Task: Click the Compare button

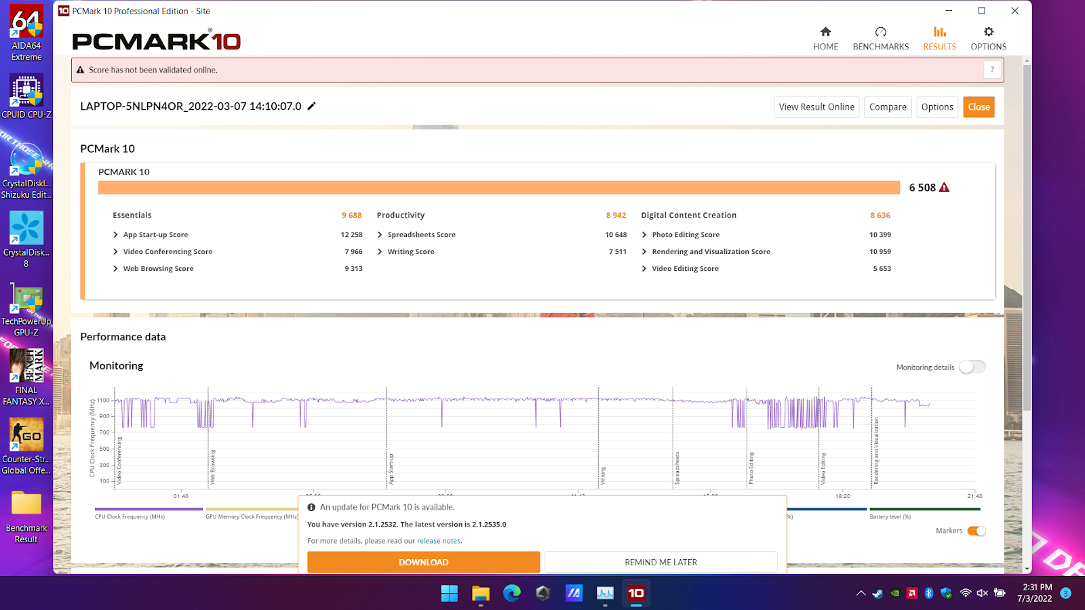Action: pos(888,107)
